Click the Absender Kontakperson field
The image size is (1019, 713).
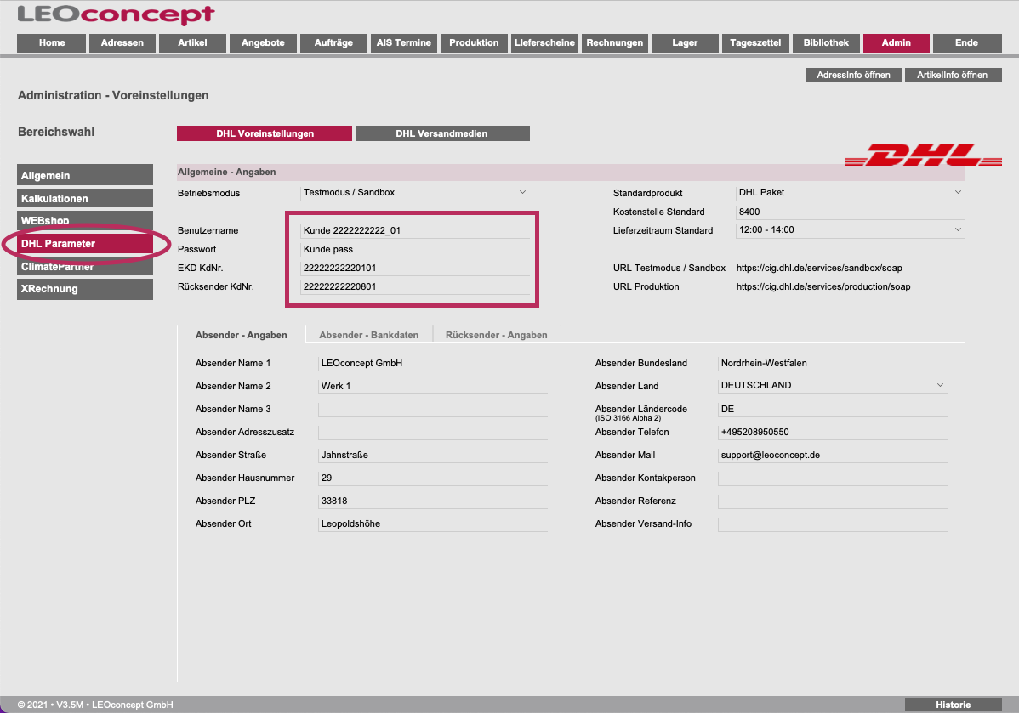pyautogui.click(x=833, y=478)
